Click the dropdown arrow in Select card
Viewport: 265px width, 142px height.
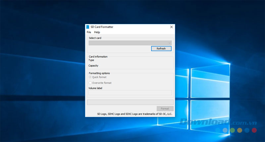click(x=170, y=43)
